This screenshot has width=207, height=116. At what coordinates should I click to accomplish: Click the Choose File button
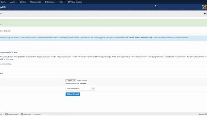coord(71,81)
